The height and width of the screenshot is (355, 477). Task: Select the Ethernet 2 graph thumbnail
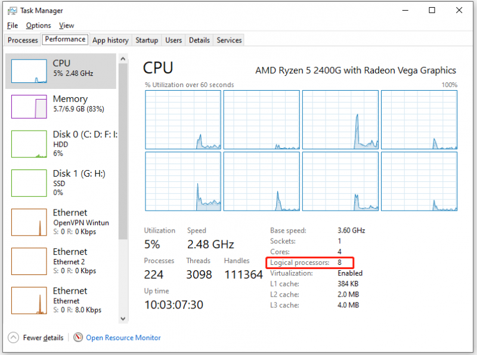point(29,261)
